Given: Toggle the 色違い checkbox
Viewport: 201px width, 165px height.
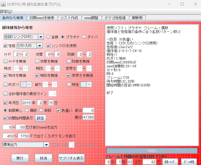Looking at the screenshot, I should coord(58,111).
